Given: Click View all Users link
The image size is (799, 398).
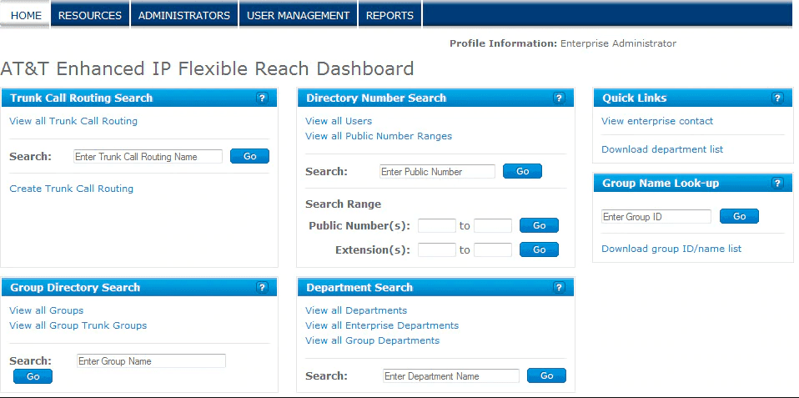Looking at the screenshot, I should click(339, 121).
